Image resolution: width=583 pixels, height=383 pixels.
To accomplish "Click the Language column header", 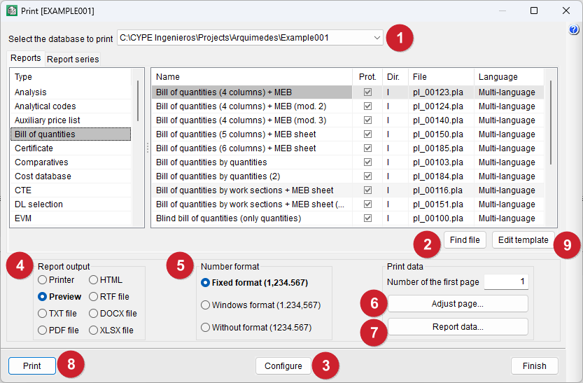I will click(509, 76).
